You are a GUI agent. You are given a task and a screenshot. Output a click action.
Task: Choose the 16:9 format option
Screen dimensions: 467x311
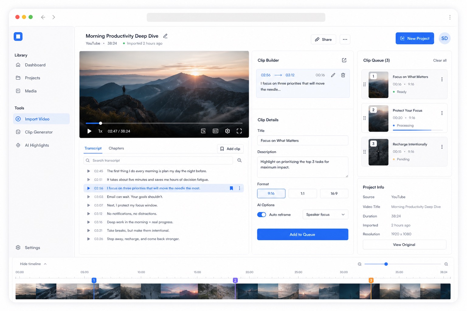(334, 193)
